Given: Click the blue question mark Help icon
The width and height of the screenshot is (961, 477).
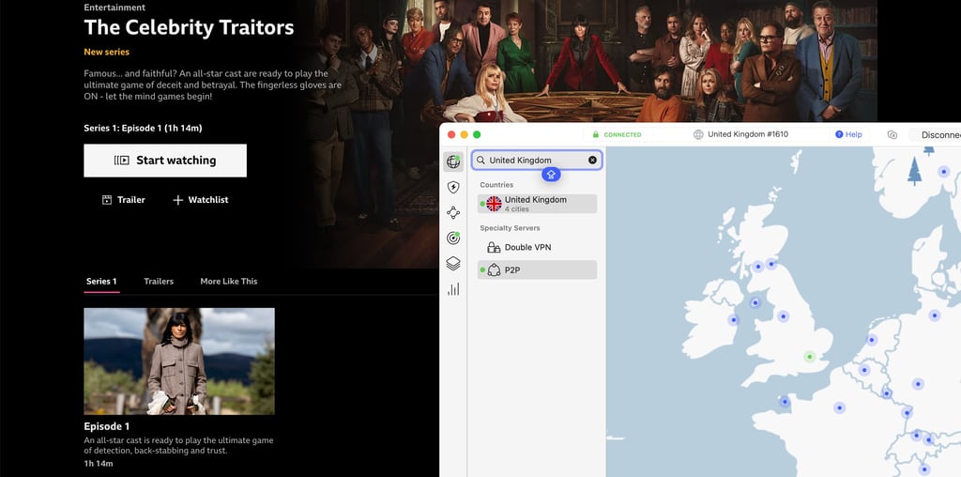Looking at the screenshot, I should coord(839,134).
